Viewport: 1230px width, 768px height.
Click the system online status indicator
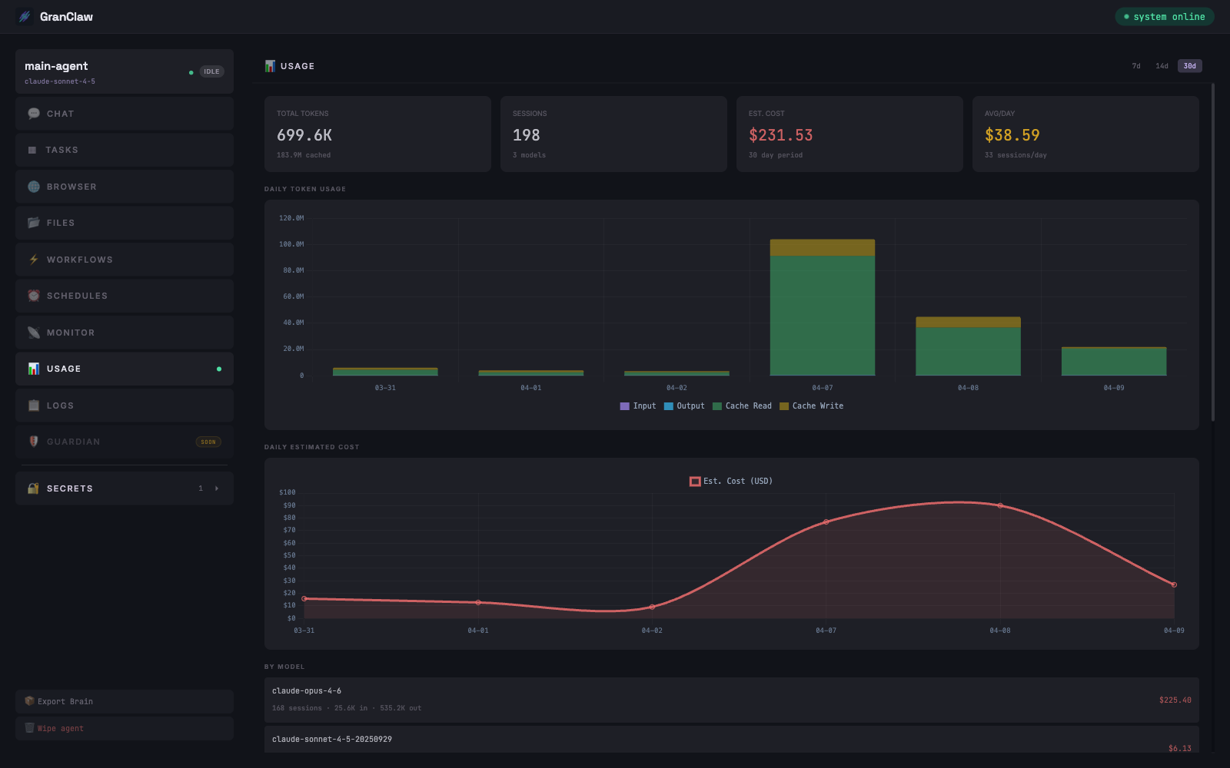1164,16
